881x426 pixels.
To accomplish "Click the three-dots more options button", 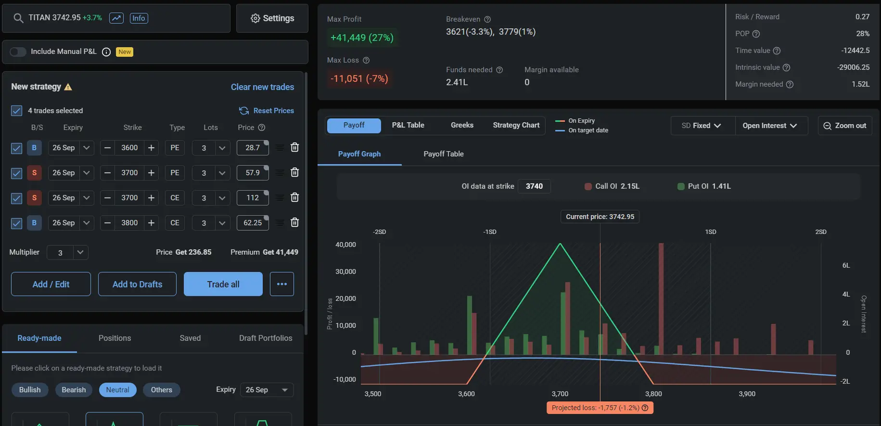I will point(282,284).
